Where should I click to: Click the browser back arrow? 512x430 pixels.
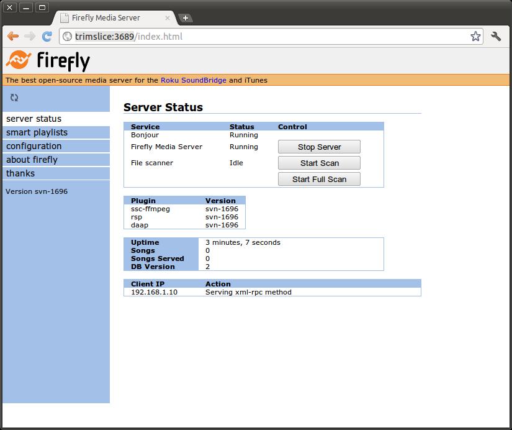pos(12,37)
